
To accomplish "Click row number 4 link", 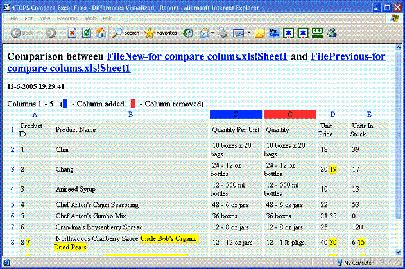I will [12, 189].
